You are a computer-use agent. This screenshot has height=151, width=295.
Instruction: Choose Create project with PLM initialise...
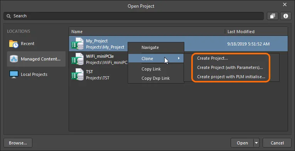[231, 77]
